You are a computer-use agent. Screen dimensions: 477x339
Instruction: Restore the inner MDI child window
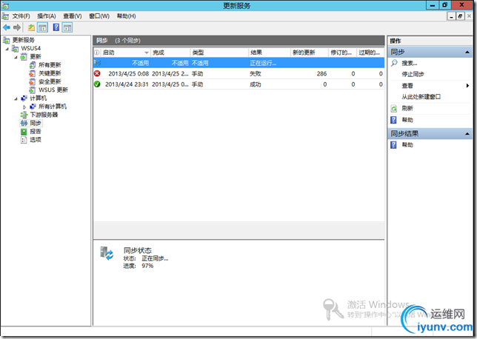[460, 16]
